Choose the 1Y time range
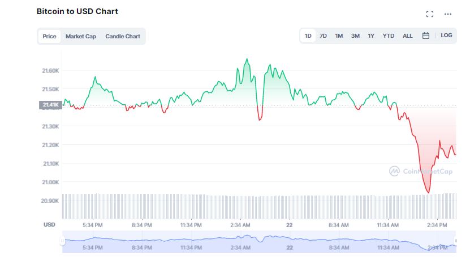The height and width of the screenshot is (257, 470). (371, 36)
